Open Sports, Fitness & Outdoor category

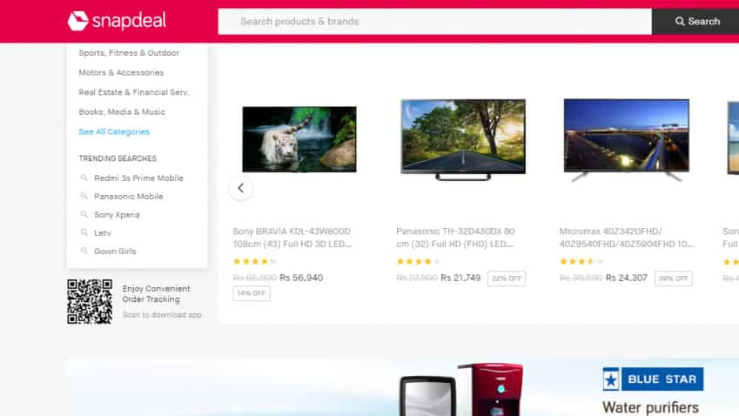point(129,53)
